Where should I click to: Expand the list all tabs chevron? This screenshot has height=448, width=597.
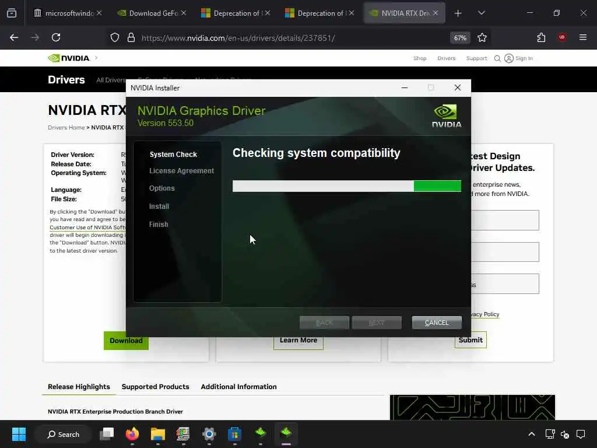(x=481, y=13)
